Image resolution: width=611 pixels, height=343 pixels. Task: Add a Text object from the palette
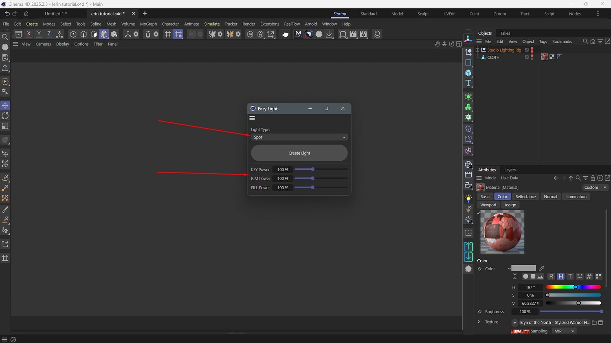pos(468,83)
